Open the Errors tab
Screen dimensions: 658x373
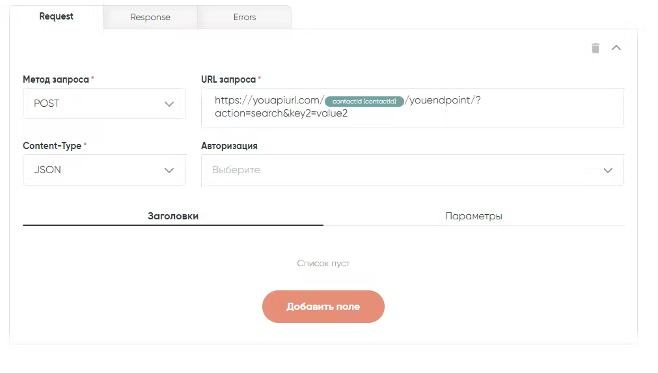click(245, 18)
